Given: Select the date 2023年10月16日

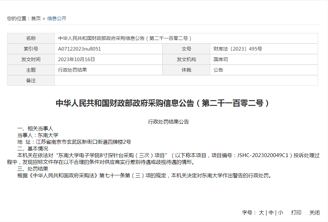Looking at the screenshot, I should tap(76, 59).
